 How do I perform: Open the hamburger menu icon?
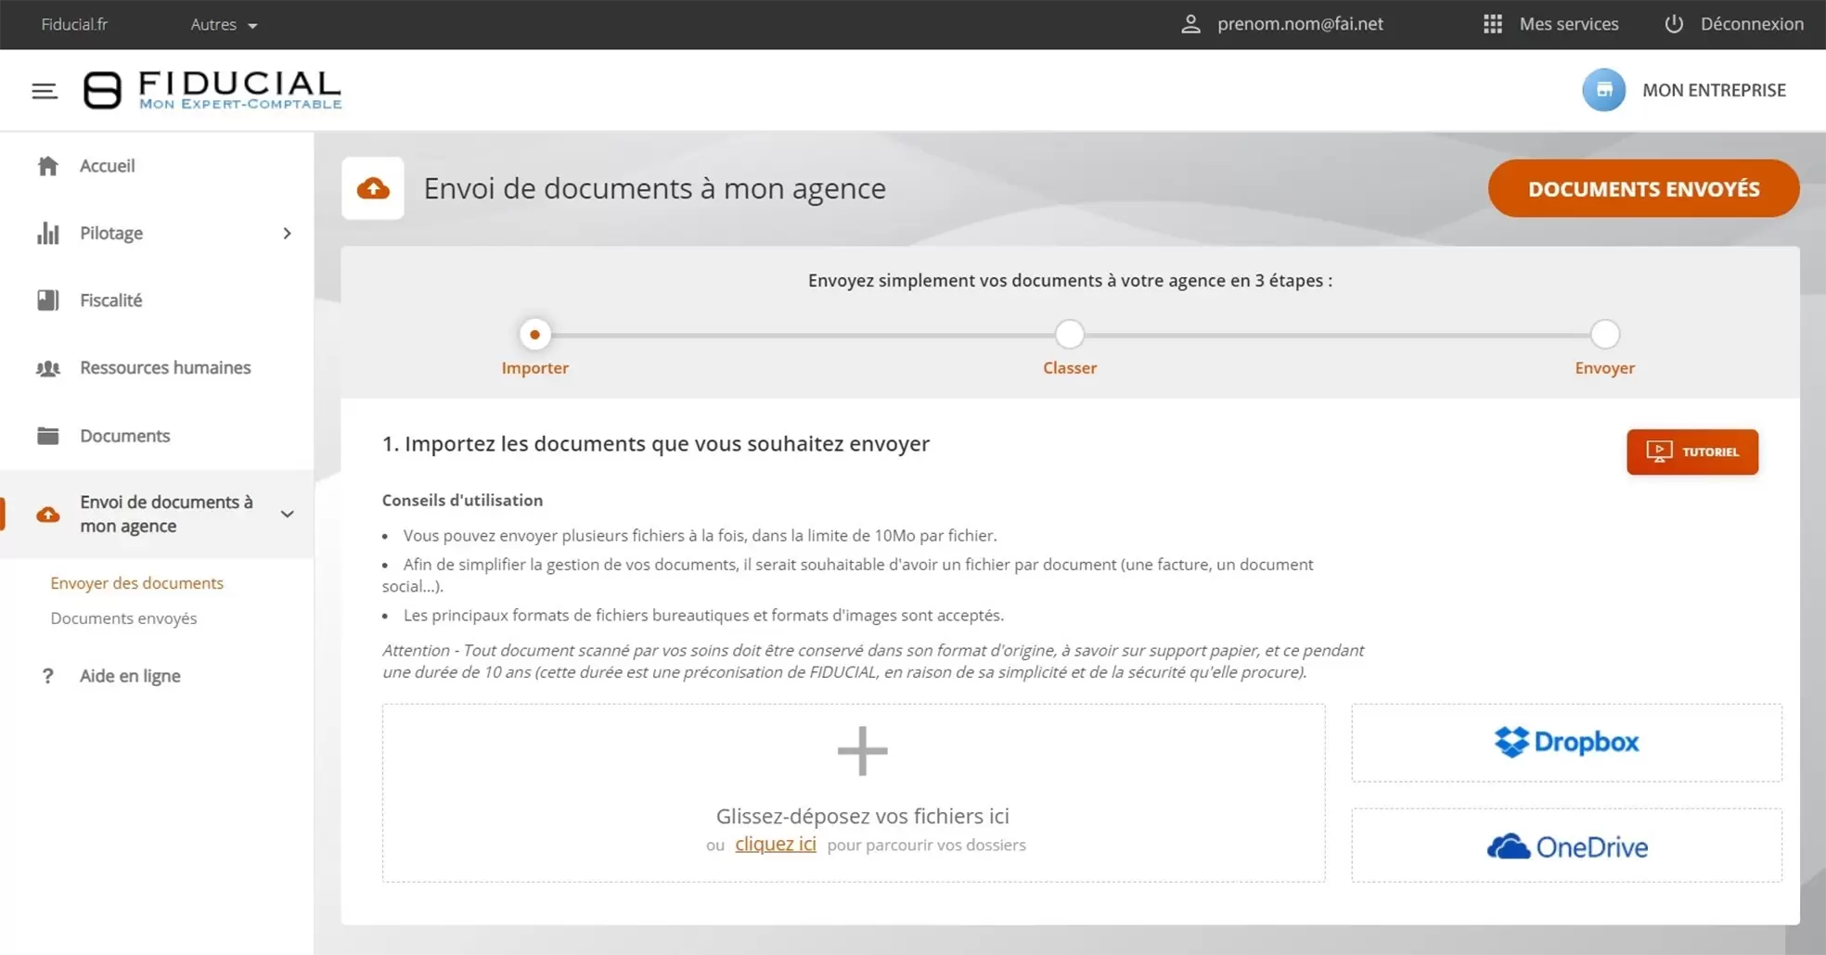tap(45, 91)
